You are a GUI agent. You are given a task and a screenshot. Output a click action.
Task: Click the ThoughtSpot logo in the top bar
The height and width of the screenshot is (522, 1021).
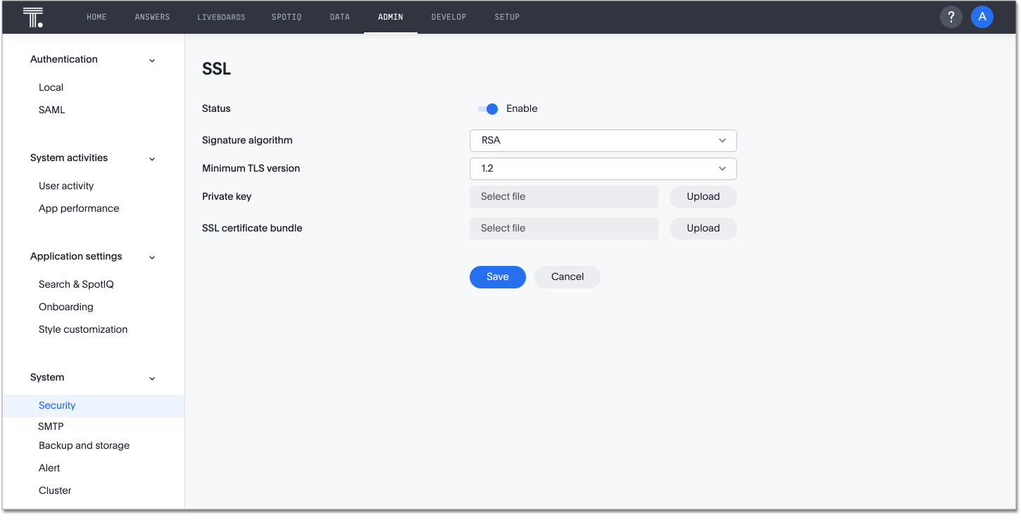(x=32, y=16)
